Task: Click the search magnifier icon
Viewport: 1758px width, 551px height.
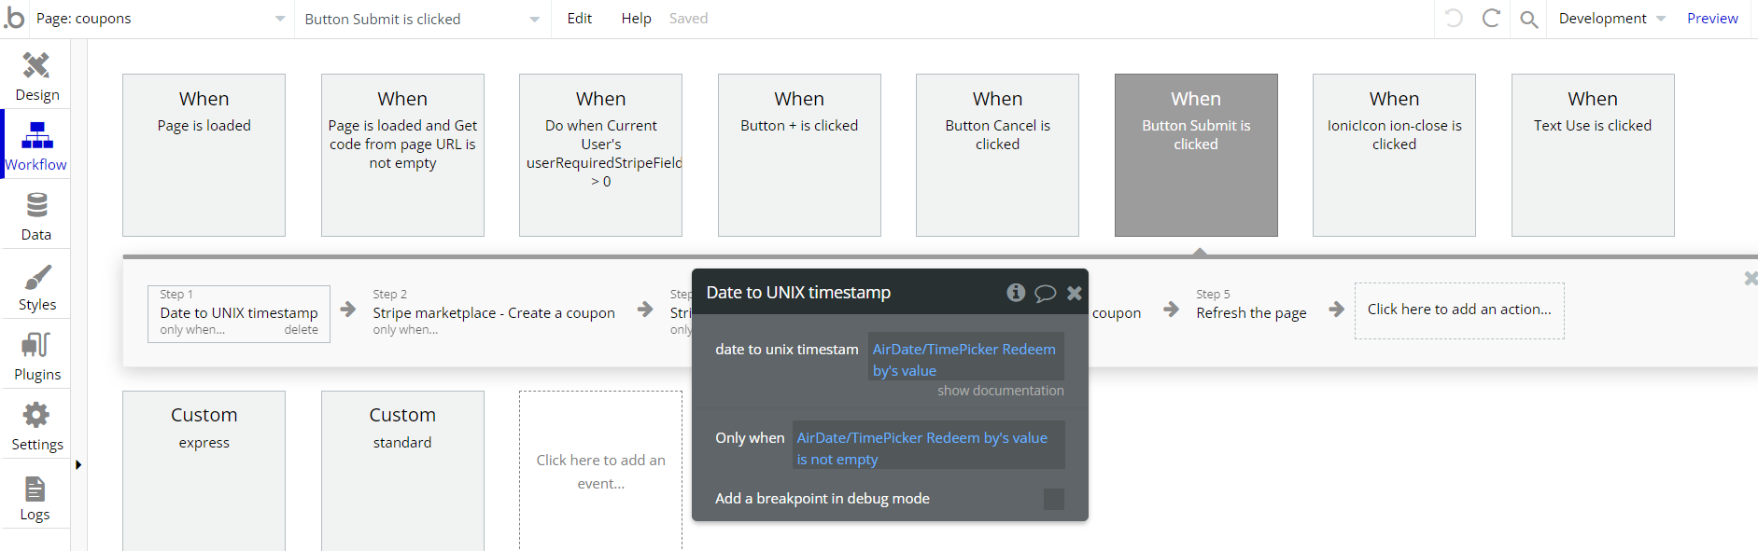Action: tap(1528, 19)
